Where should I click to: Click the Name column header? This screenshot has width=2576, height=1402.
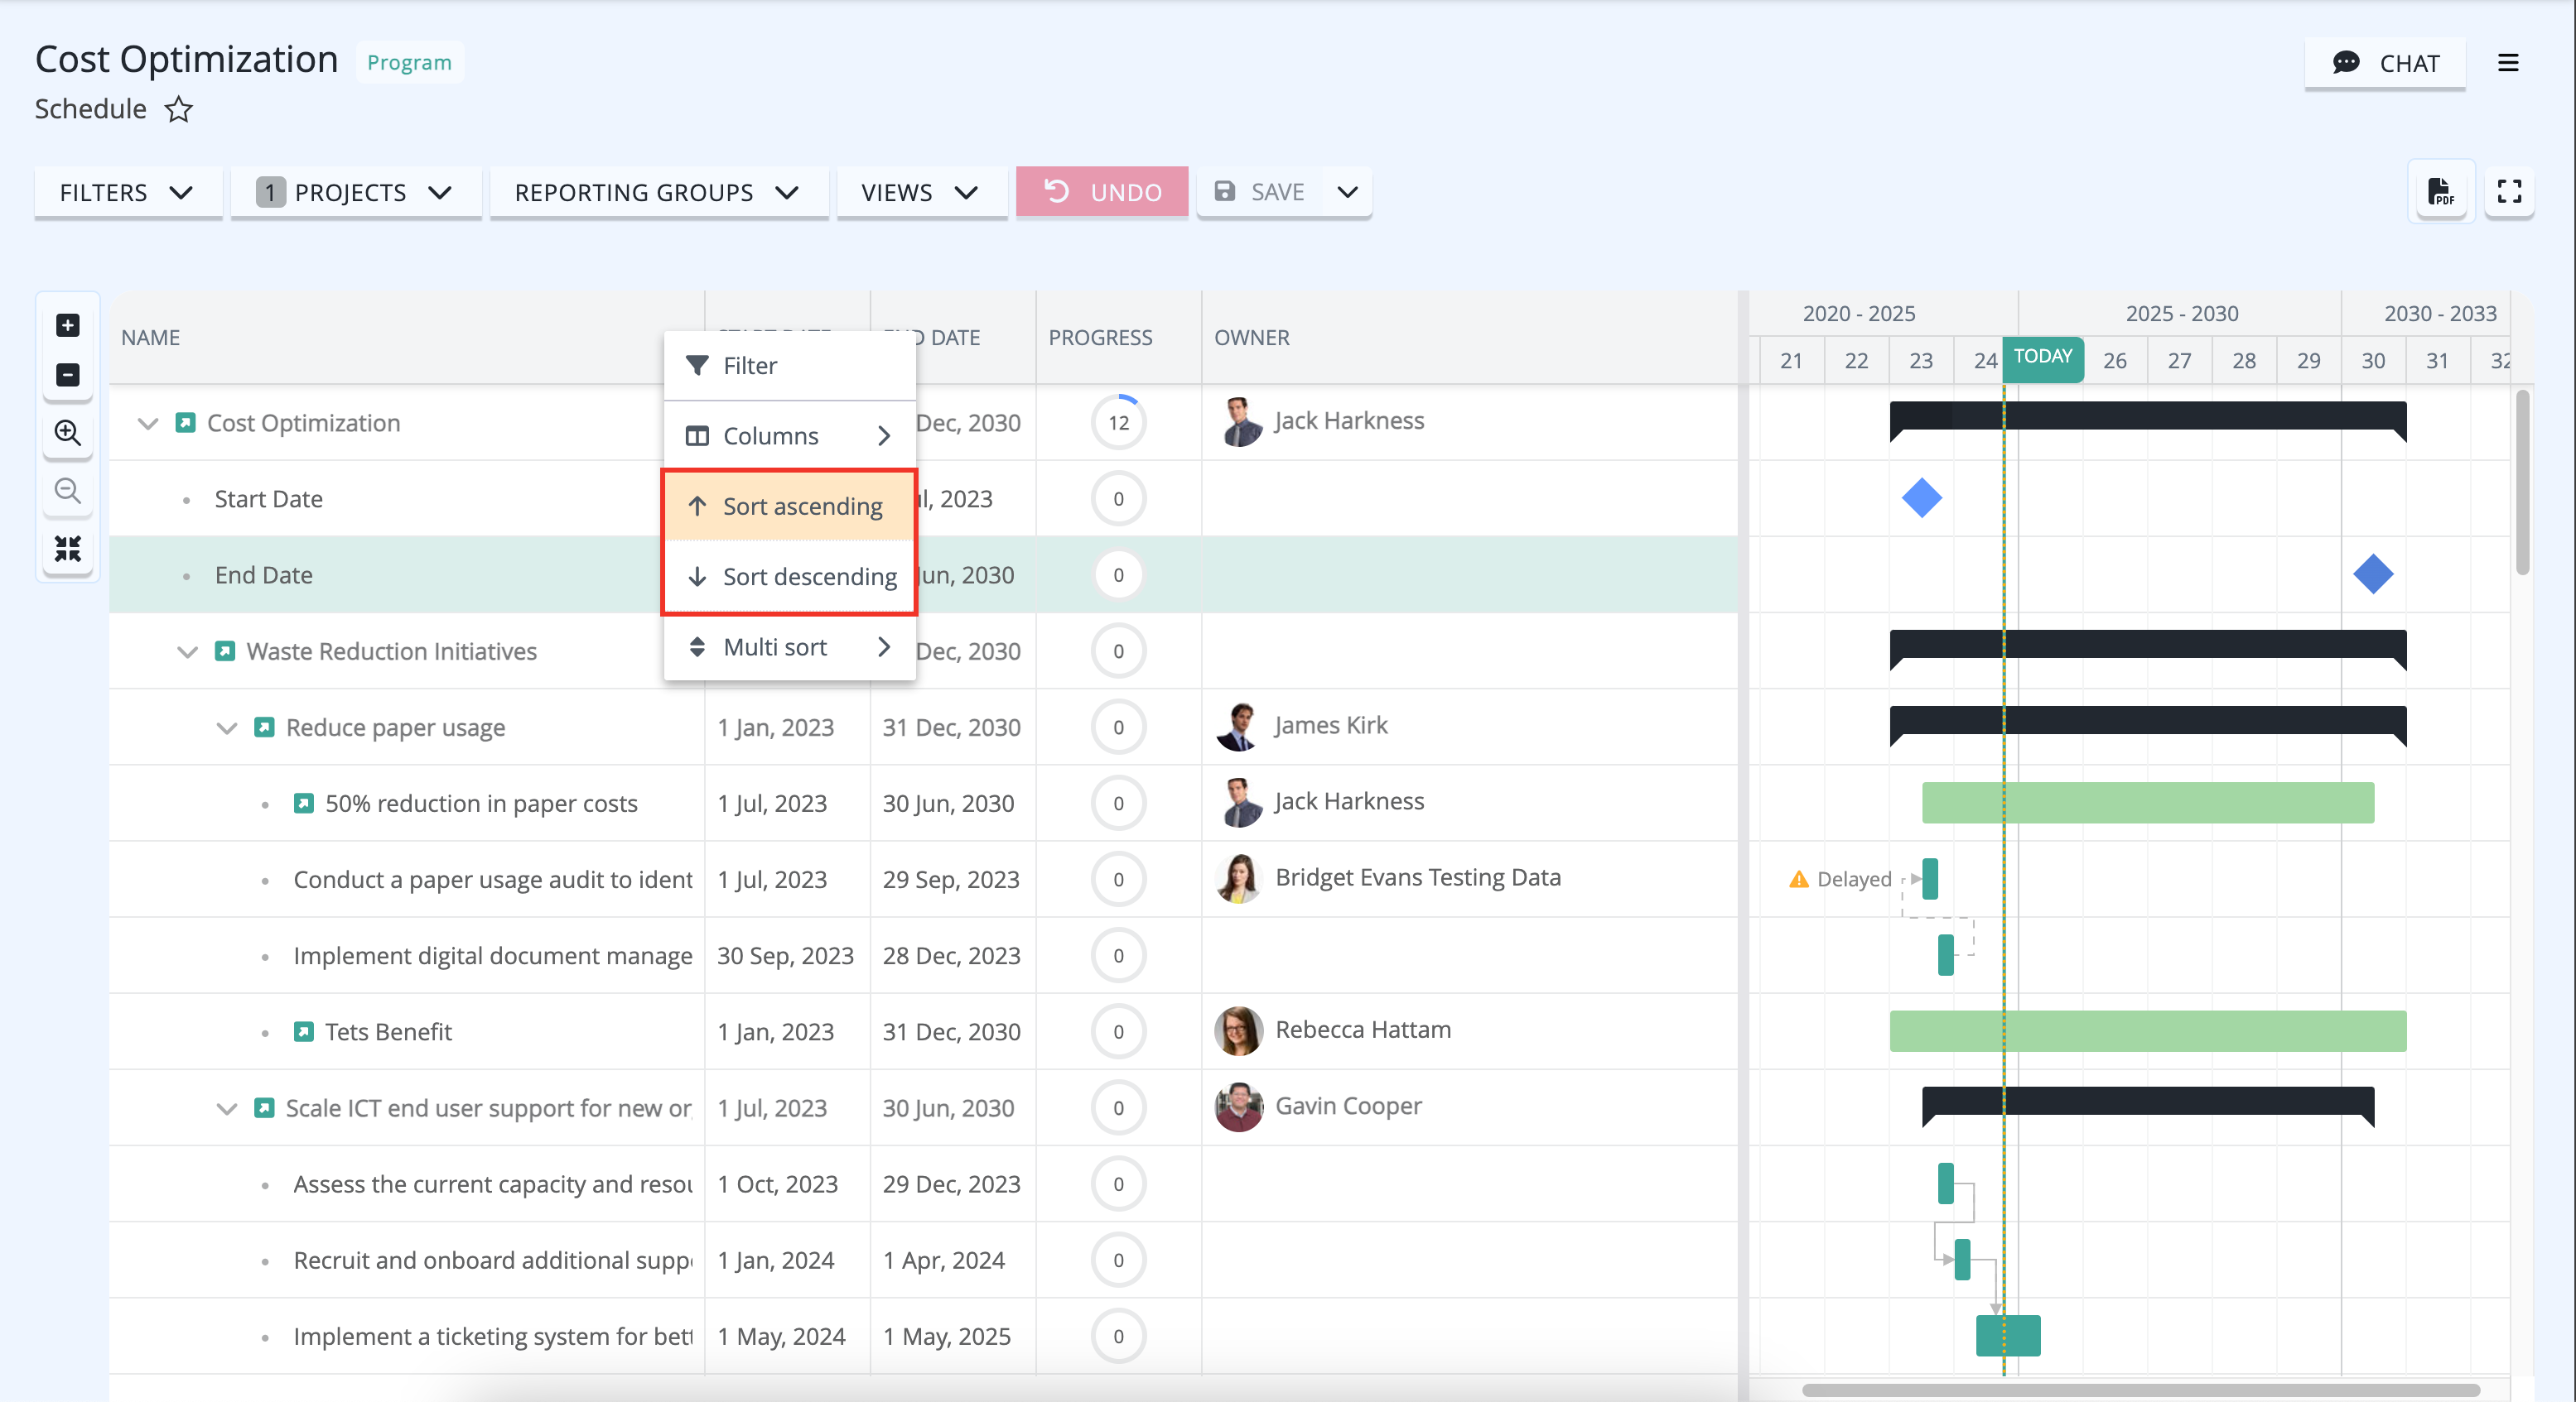(406, 338)
